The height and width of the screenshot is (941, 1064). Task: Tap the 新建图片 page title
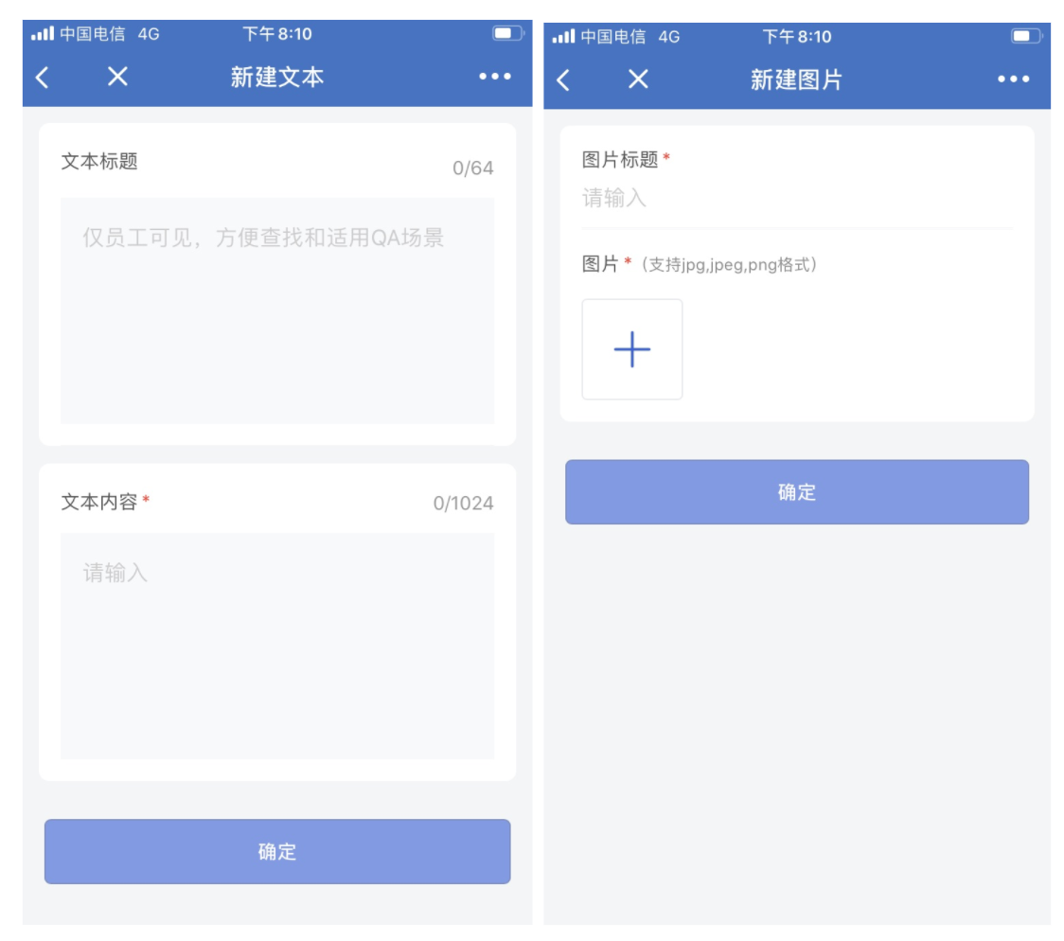pos(796,80)
